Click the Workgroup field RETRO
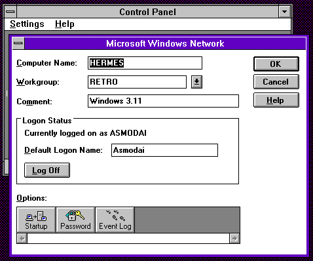The height and width of the screenshot is (261, 313). [137, 82]
